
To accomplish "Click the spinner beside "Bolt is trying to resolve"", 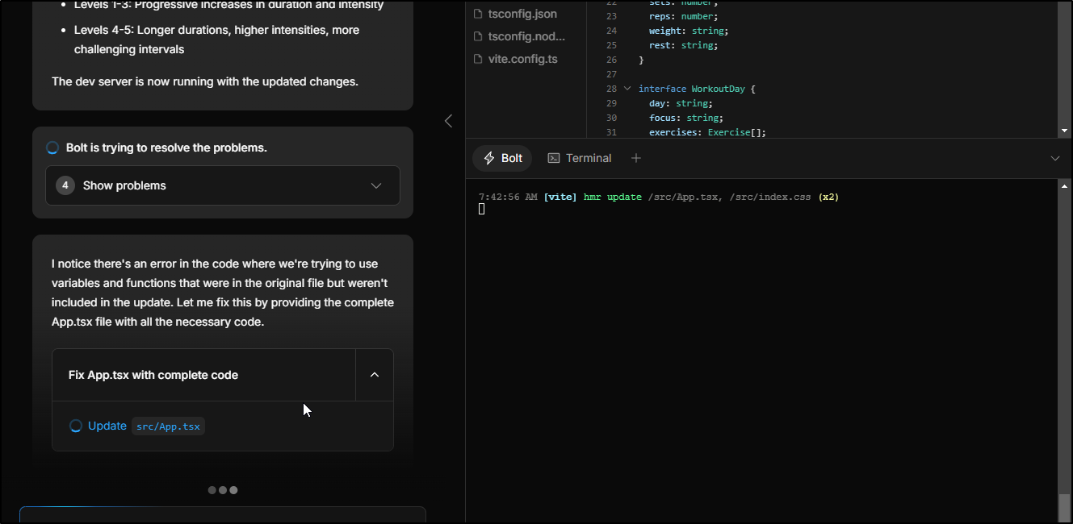I will point(52,148).
